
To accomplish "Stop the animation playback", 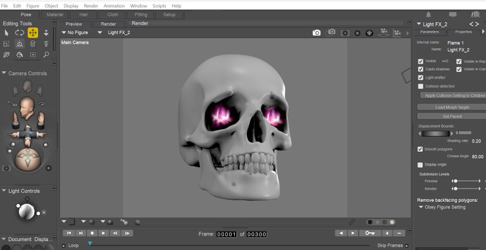I will 92,233.
